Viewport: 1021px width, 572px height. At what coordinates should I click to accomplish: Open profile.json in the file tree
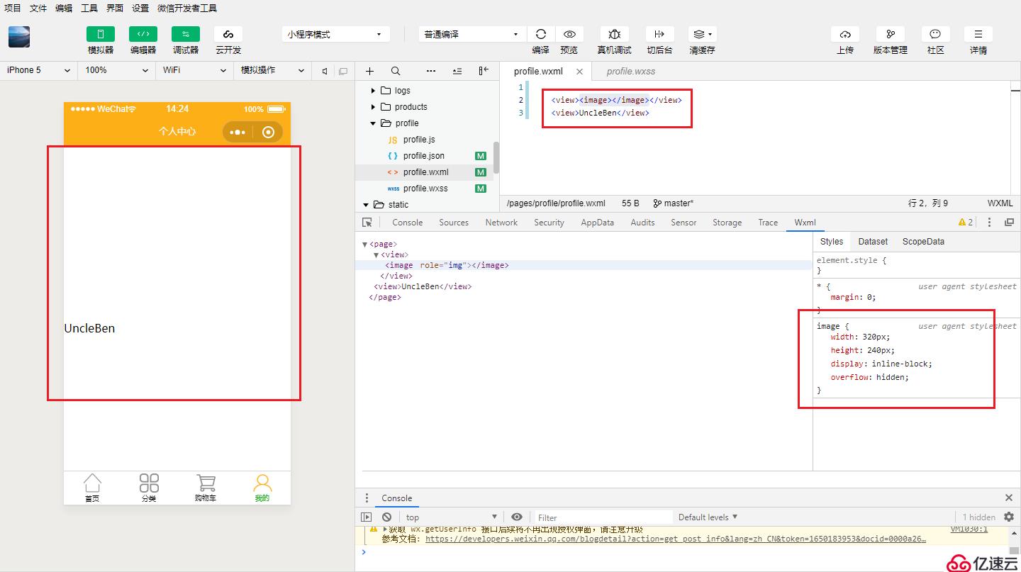click(x=424, y=156)
